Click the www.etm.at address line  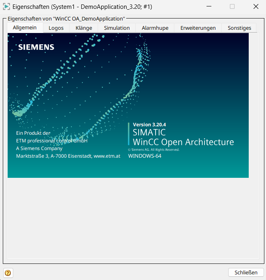pyautogui.click(x=68, y=156)
